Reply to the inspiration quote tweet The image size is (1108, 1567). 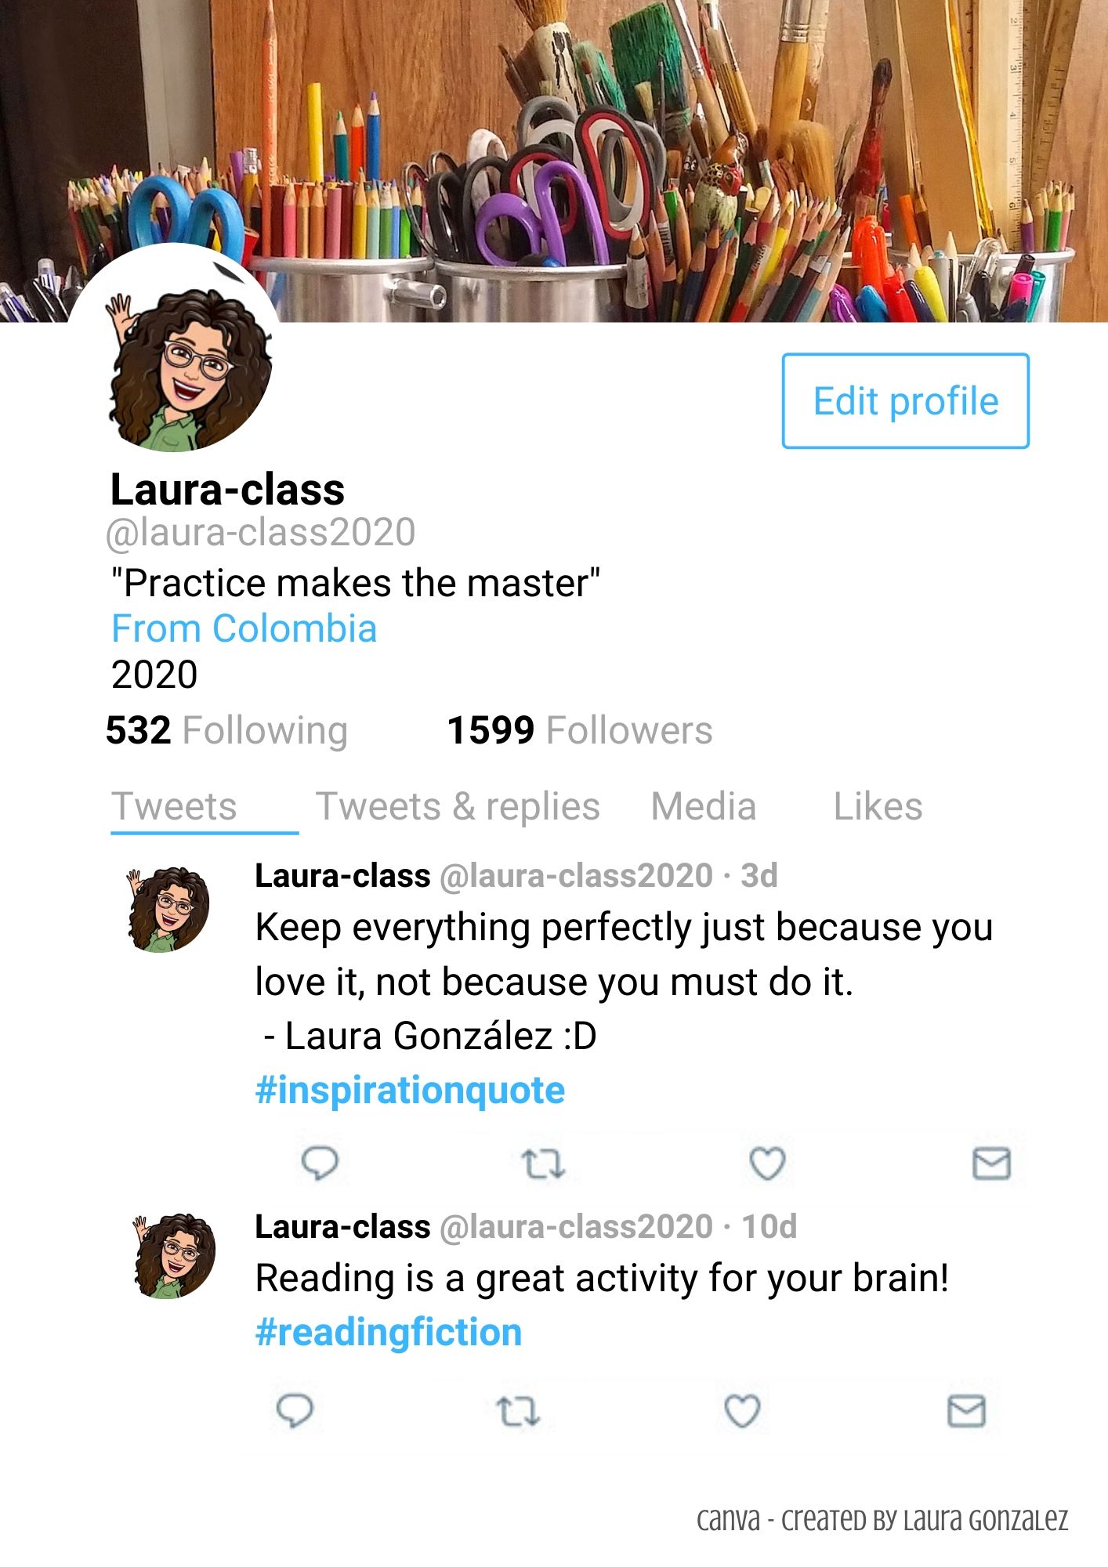pyautogui.click(x=320, y=1163)
